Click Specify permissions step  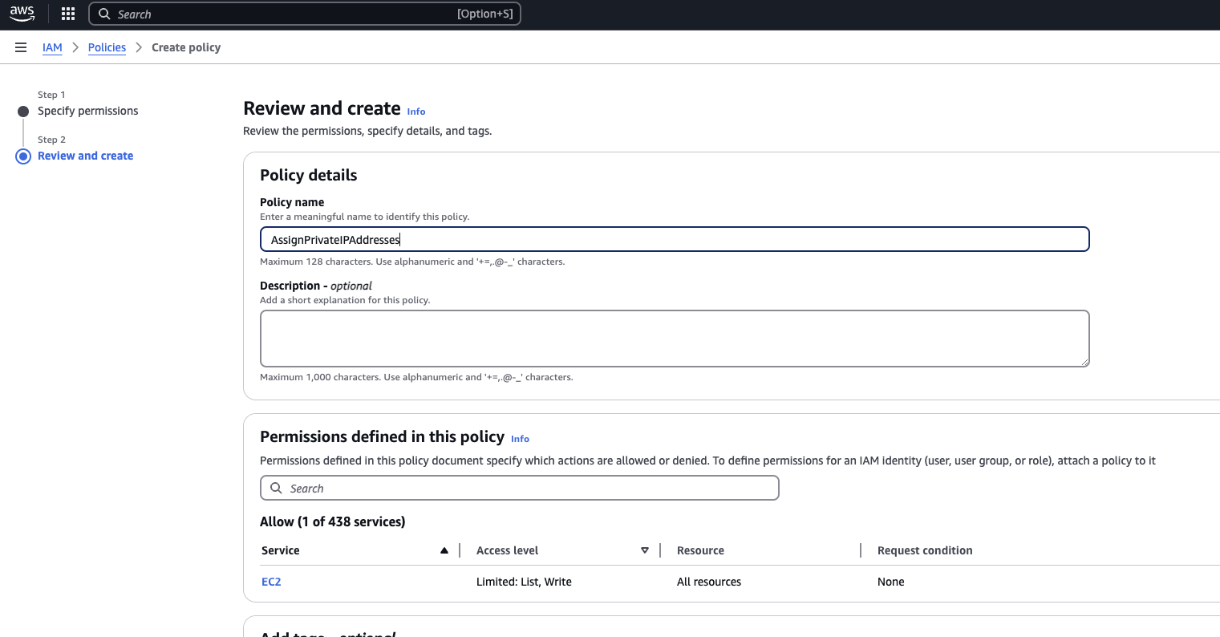tap(88, 111)
